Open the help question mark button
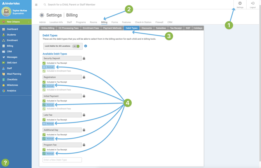 coord(5,163)
